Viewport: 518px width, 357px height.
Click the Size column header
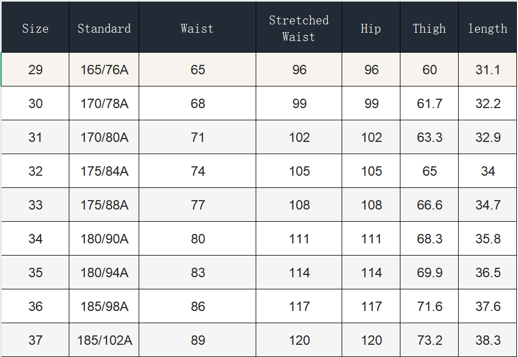[35, 28]
